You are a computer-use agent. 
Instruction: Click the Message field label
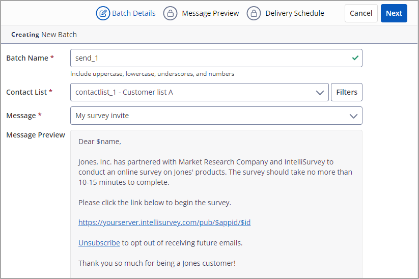click(x=24, y=116)
